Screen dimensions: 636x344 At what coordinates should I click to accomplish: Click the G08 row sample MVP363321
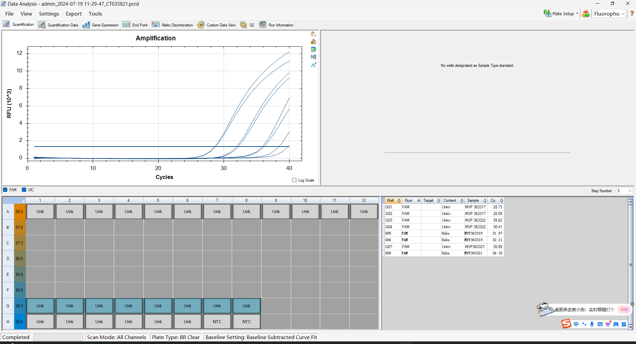pyautogui.click(x=475, y=253)
